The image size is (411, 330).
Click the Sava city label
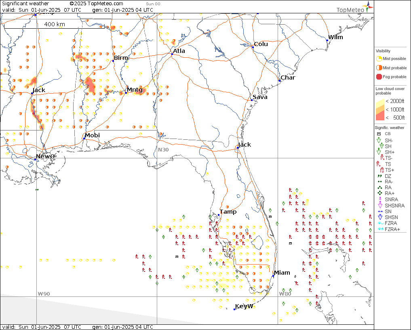point(260,97)
